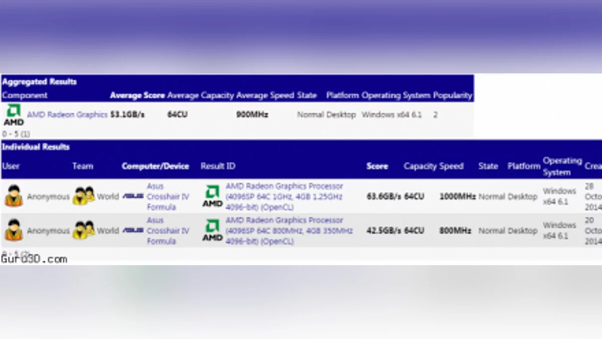Click the World team icon in 800MHz row

84,230
